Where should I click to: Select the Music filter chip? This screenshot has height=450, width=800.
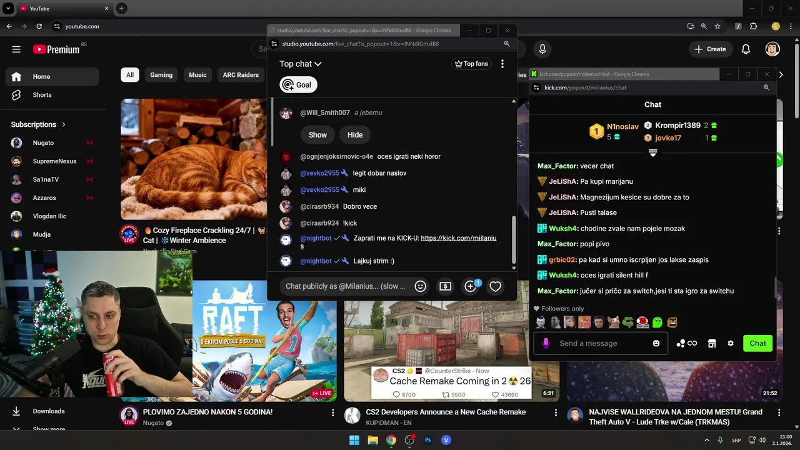197,75
